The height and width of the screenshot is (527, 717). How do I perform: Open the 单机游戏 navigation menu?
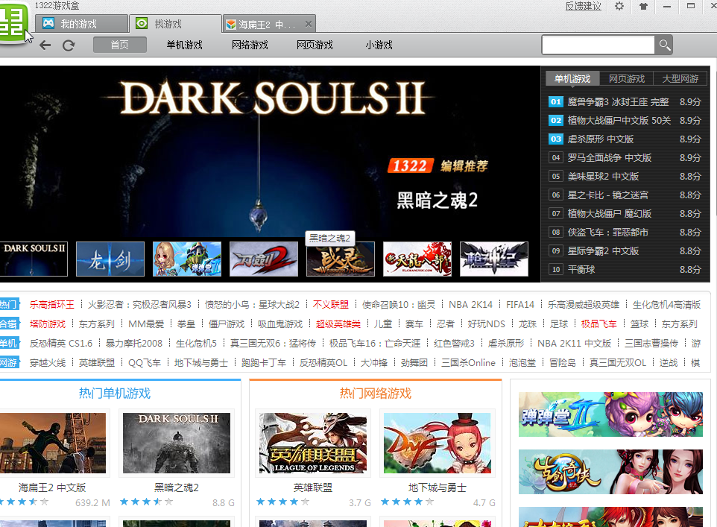[x=184, y=45]
